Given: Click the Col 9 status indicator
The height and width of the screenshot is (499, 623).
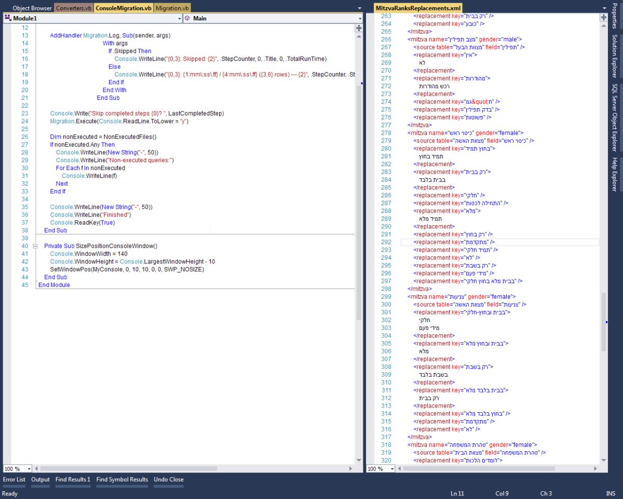Looking at the screenshot, I should pyautogui.click(x=502, y=493).
